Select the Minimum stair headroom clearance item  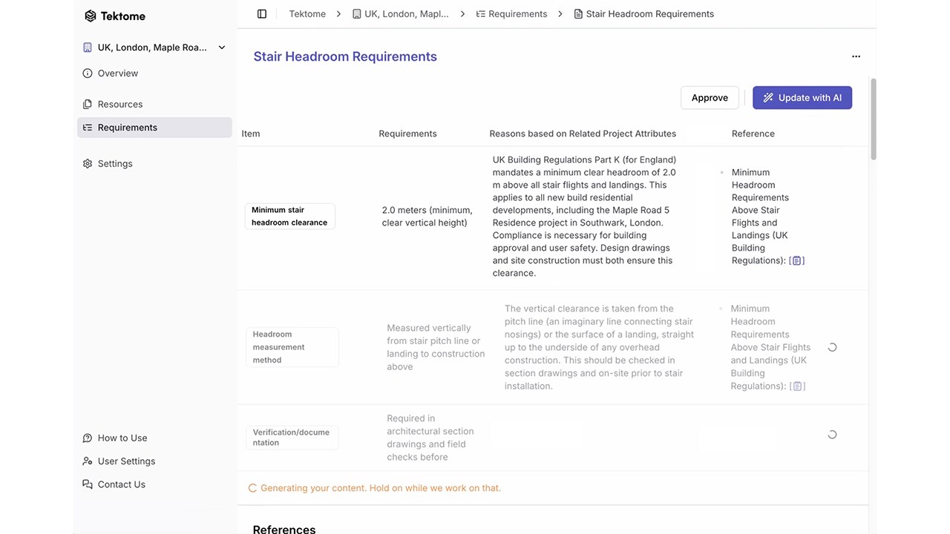tap(289, 216)
